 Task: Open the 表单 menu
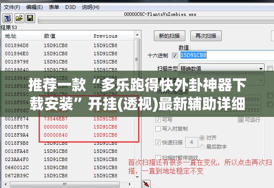pos(54,7)
